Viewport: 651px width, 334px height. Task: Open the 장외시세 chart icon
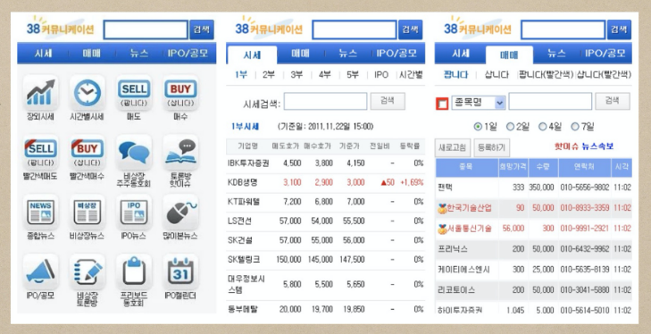[x=41, y=92]
